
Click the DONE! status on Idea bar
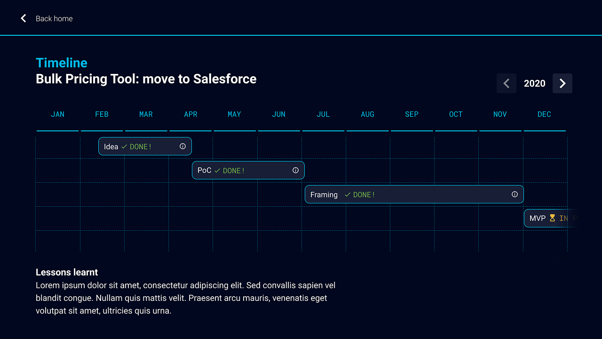141,147
